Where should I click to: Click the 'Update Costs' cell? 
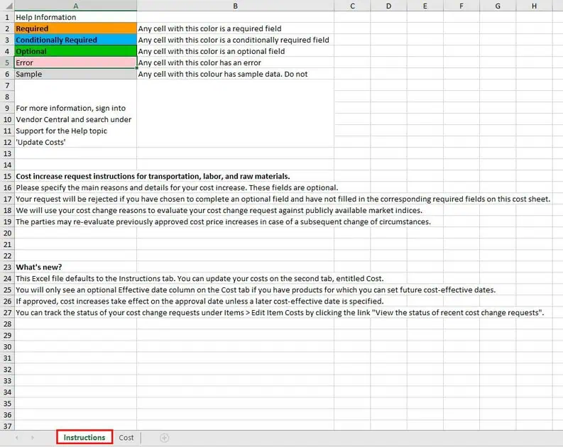[x=75, y=142]
